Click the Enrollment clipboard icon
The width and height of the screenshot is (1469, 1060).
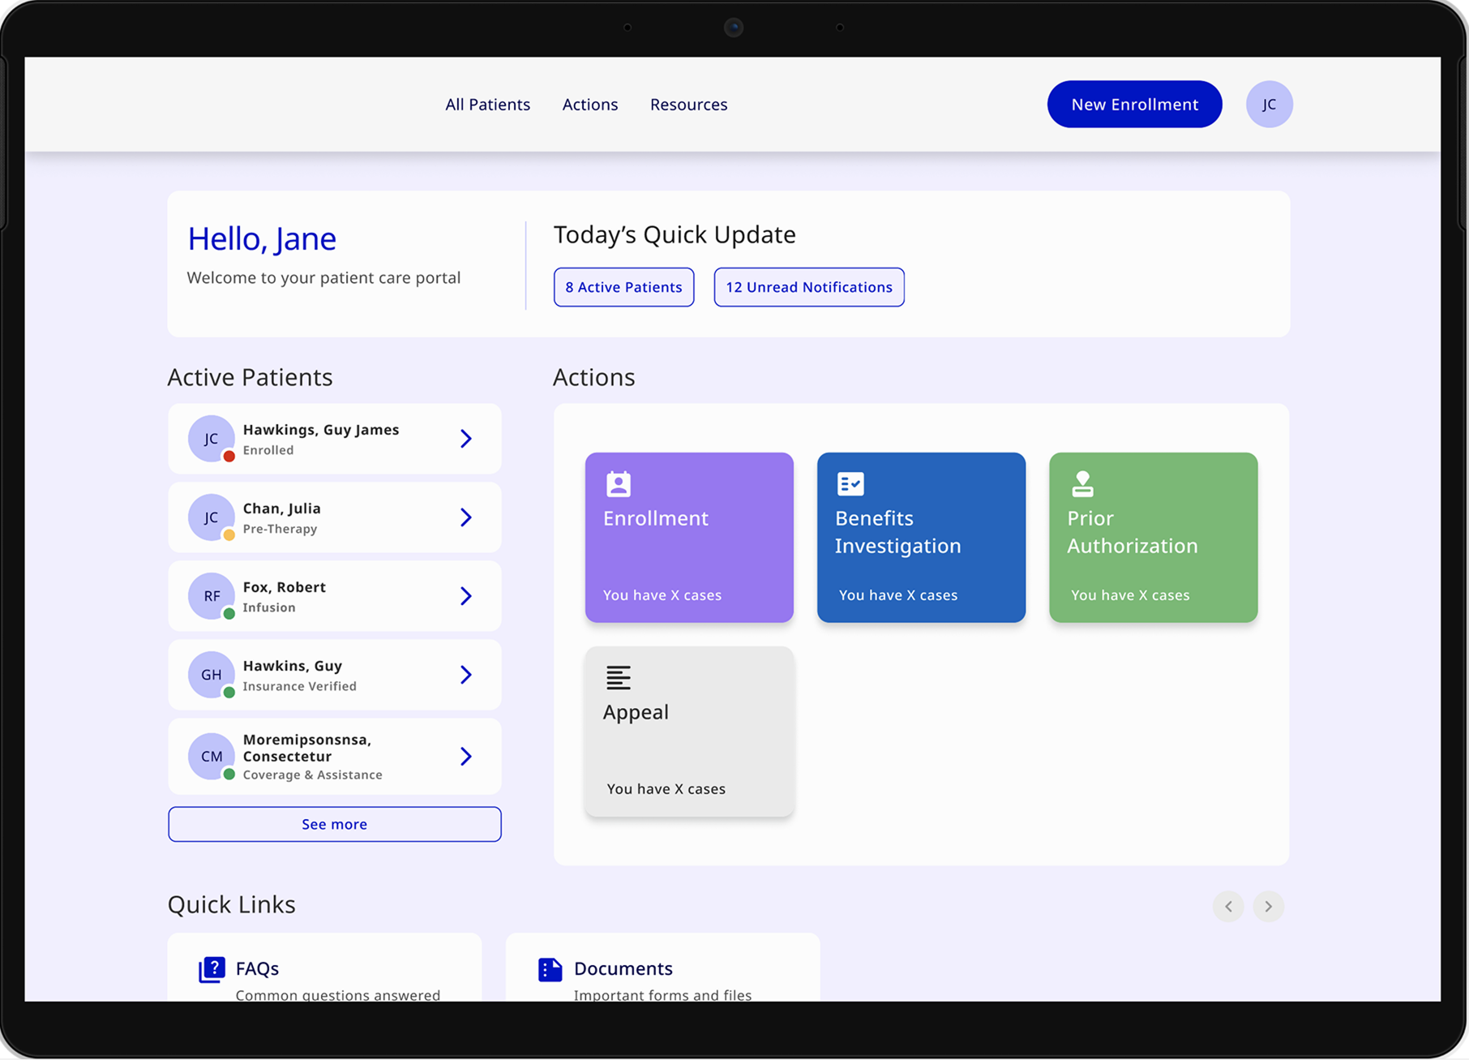point(619,484)
